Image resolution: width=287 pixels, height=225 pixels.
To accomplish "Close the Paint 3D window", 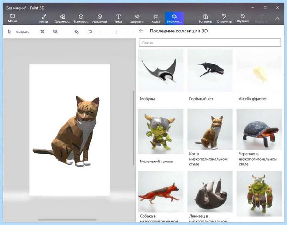I will coord(277,8).
